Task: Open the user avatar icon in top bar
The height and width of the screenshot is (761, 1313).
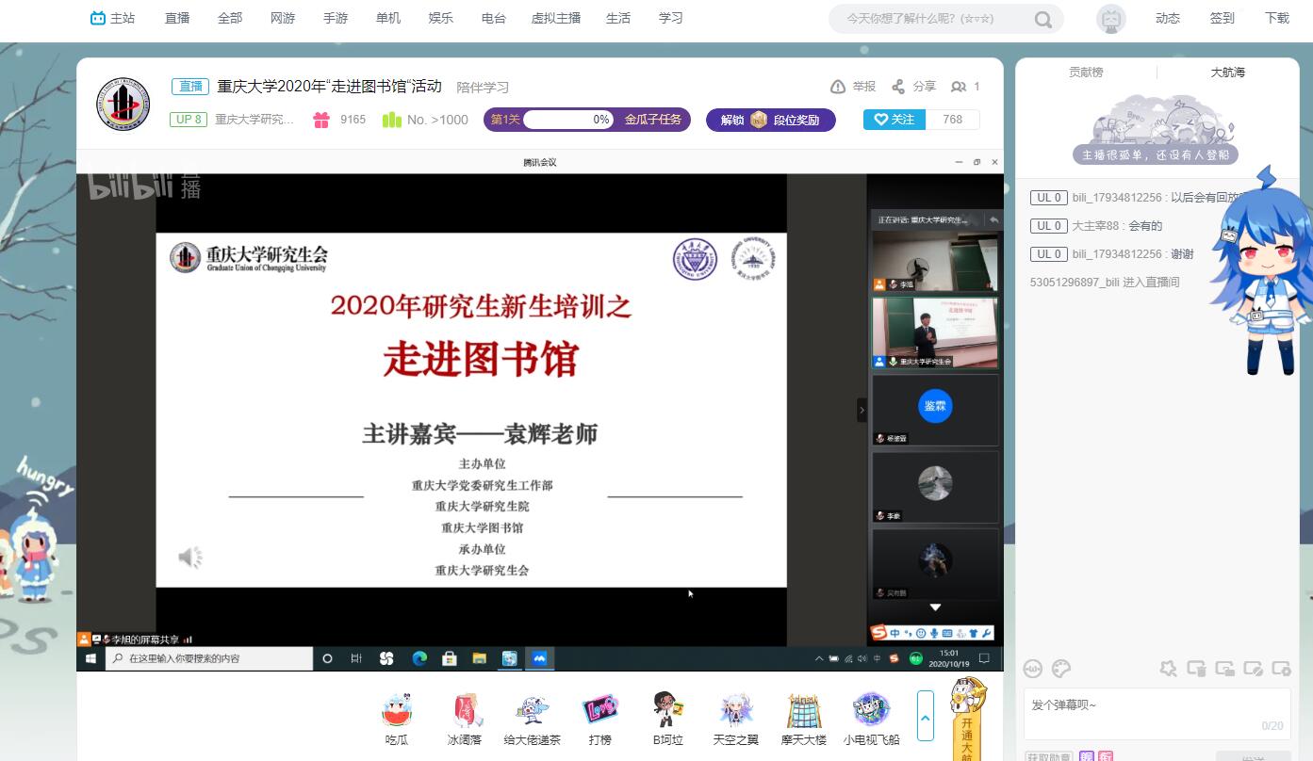Action: click(x=1111, y=19)
